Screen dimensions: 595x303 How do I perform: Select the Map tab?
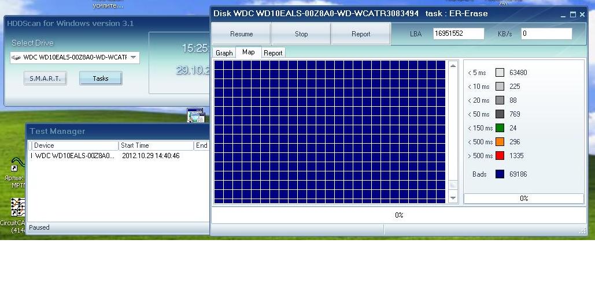click(249, 52)
